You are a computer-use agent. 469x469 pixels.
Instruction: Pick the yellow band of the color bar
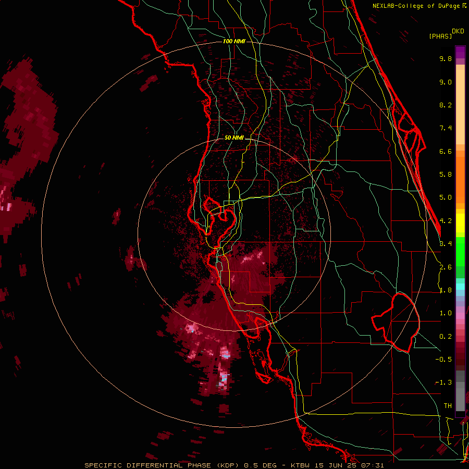460,223
